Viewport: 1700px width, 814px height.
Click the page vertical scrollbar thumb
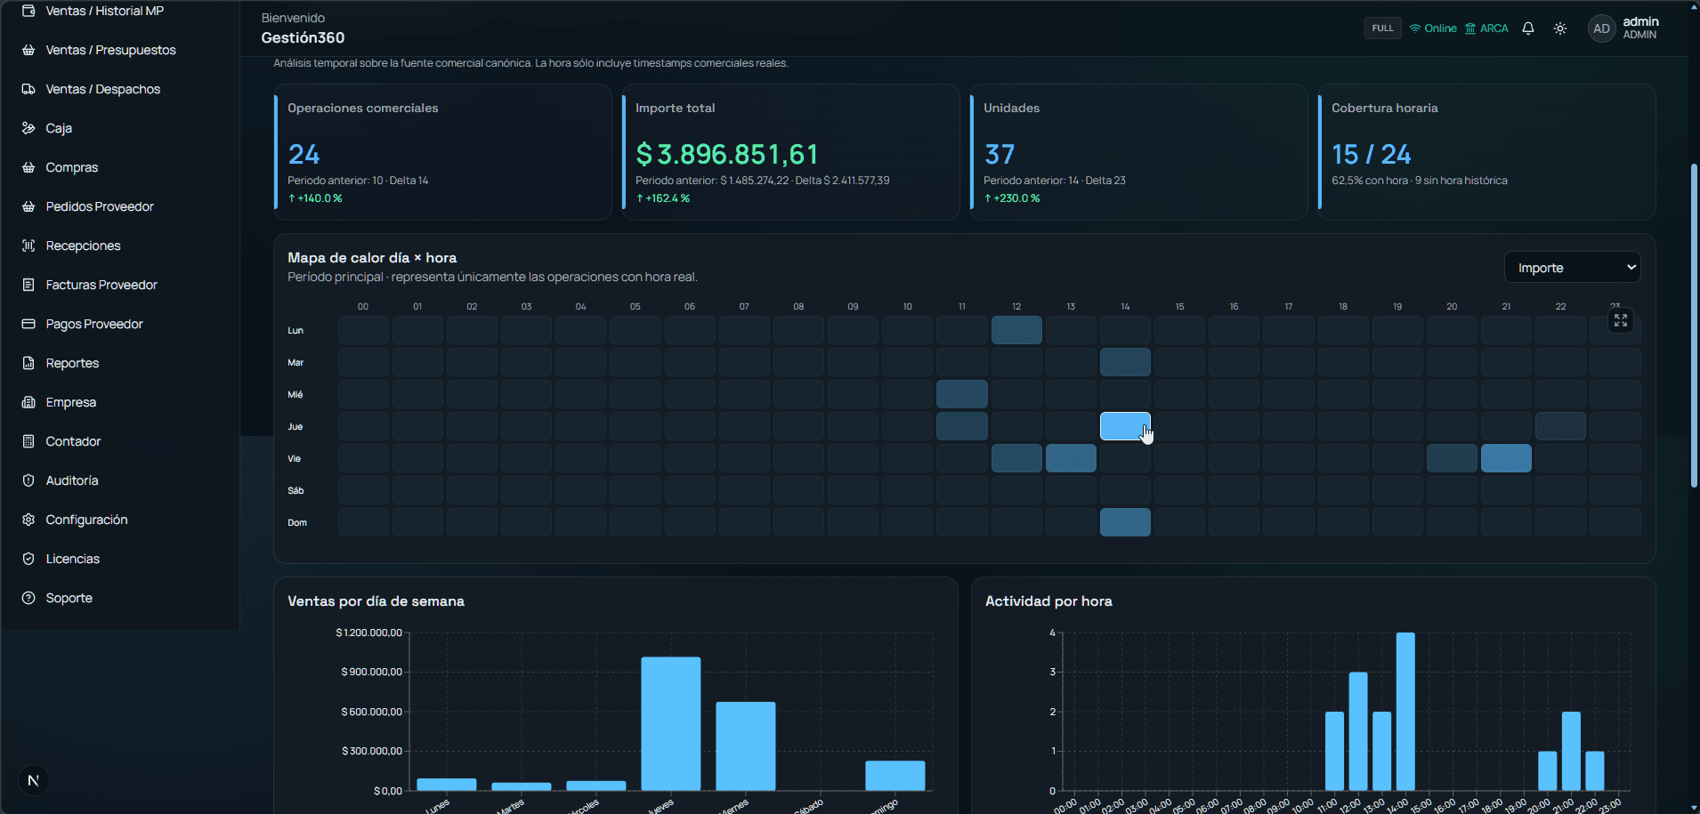(1694, 326)
